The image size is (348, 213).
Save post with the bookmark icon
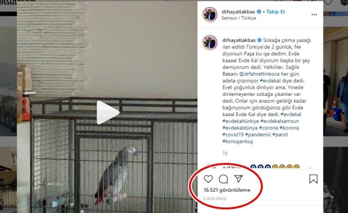[x=313, y=179]
